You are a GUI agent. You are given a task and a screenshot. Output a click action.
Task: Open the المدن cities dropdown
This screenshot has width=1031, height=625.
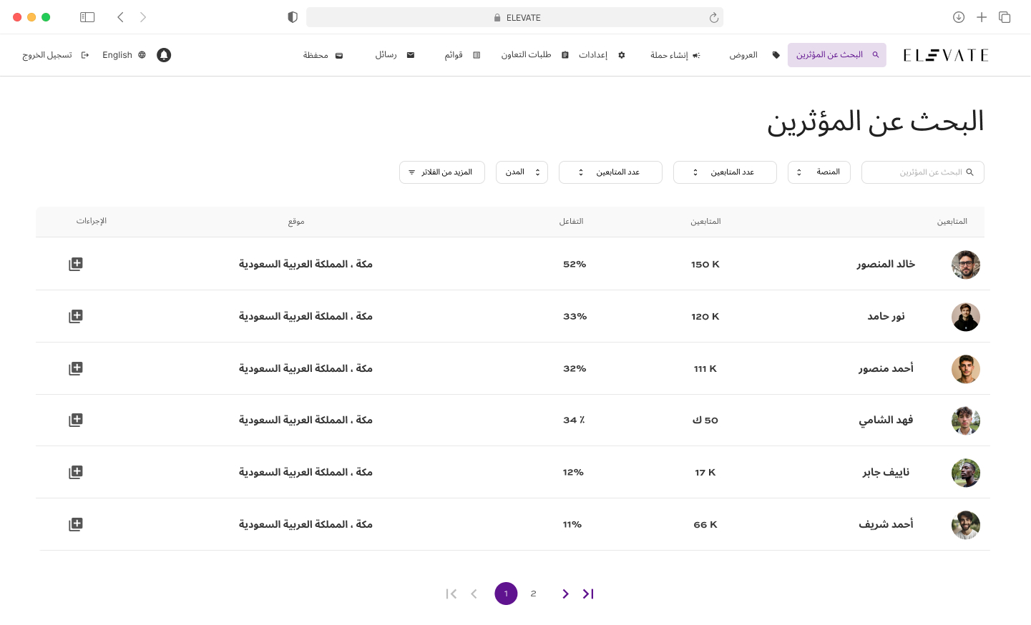pyautogui.click(x=522, y=172)
